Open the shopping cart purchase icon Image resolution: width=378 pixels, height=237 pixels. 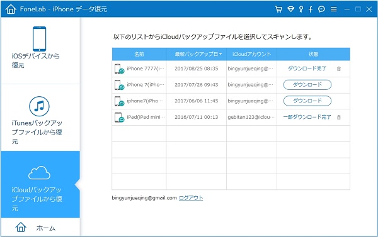click(x=278, y=9)
